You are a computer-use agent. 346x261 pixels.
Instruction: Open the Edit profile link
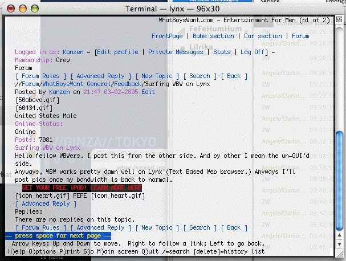[119, 52]
